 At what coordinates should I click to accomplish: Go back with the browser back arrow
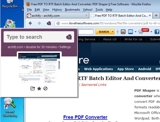click(30, 23)
